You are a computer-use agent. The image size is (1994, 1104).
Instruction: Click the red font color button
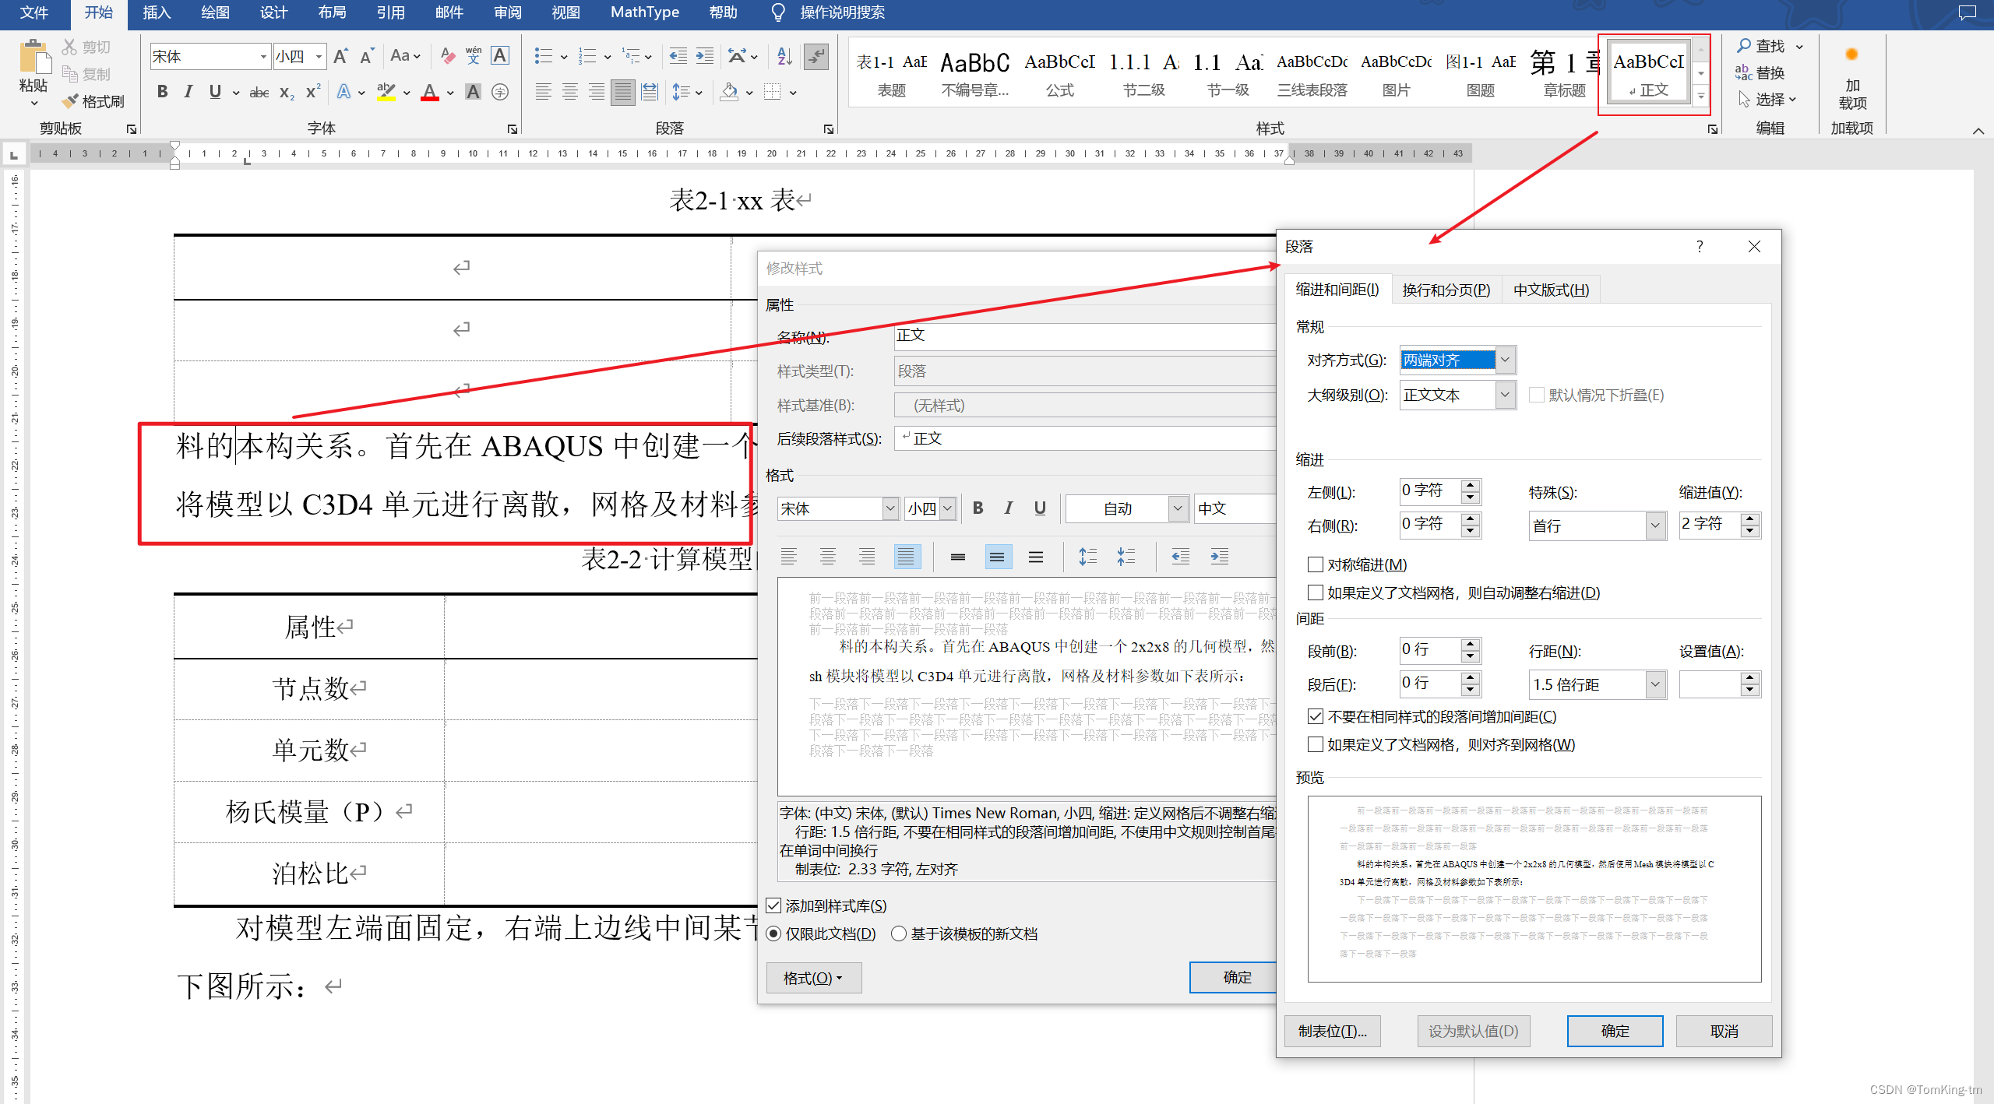(x=429, y=92)
